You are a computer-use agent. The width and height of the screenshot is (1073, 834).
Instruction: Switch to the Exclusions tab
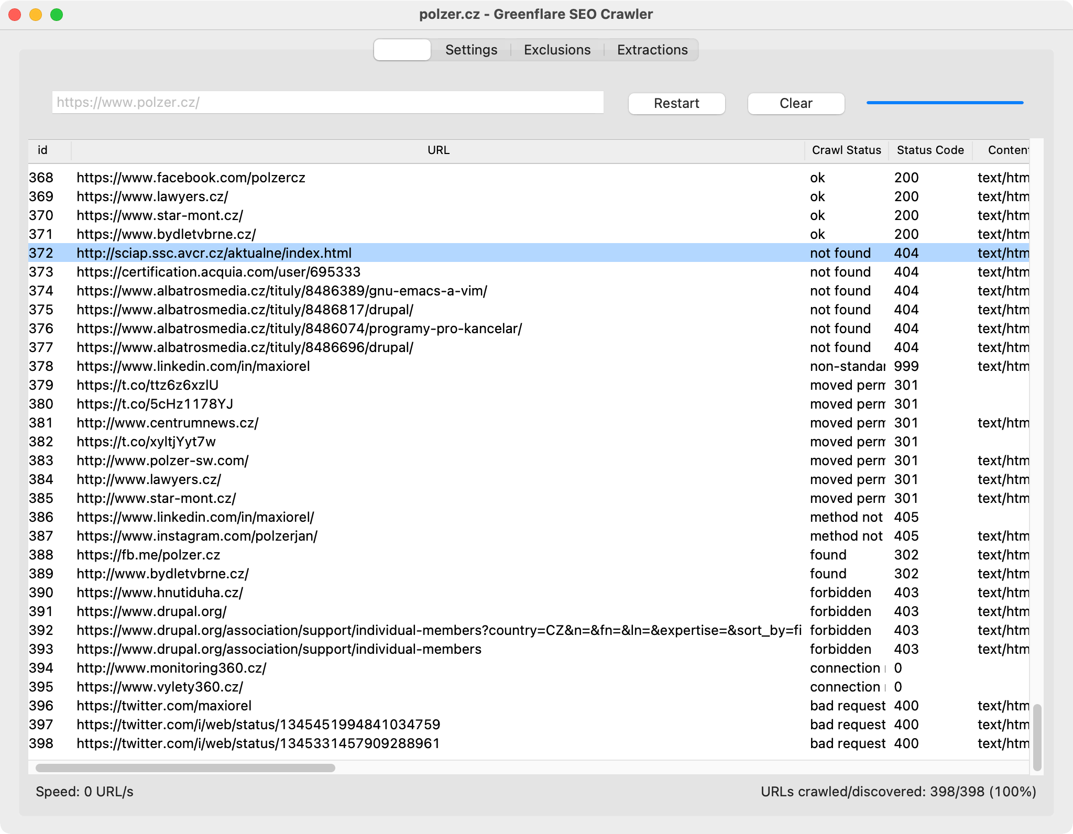(557, 50)
